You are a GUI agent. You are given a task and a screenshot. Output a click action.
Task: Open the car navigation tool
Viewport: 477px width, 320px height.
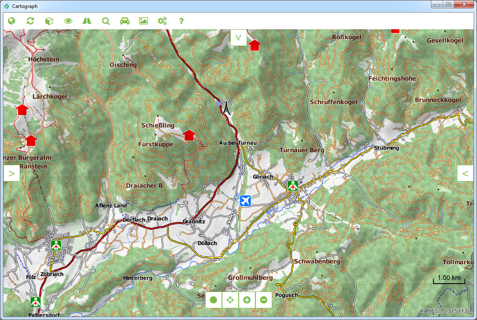(124, 20)
